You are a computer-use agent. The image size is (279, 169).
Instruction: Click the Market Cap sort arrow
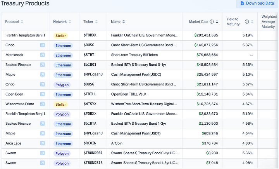click(x=217, y=22)
